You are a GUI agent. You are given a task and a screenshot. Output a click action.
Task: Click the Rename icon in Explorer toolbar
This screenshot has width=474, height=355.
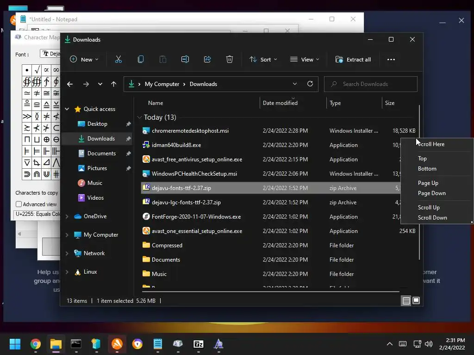pos(185,60)
